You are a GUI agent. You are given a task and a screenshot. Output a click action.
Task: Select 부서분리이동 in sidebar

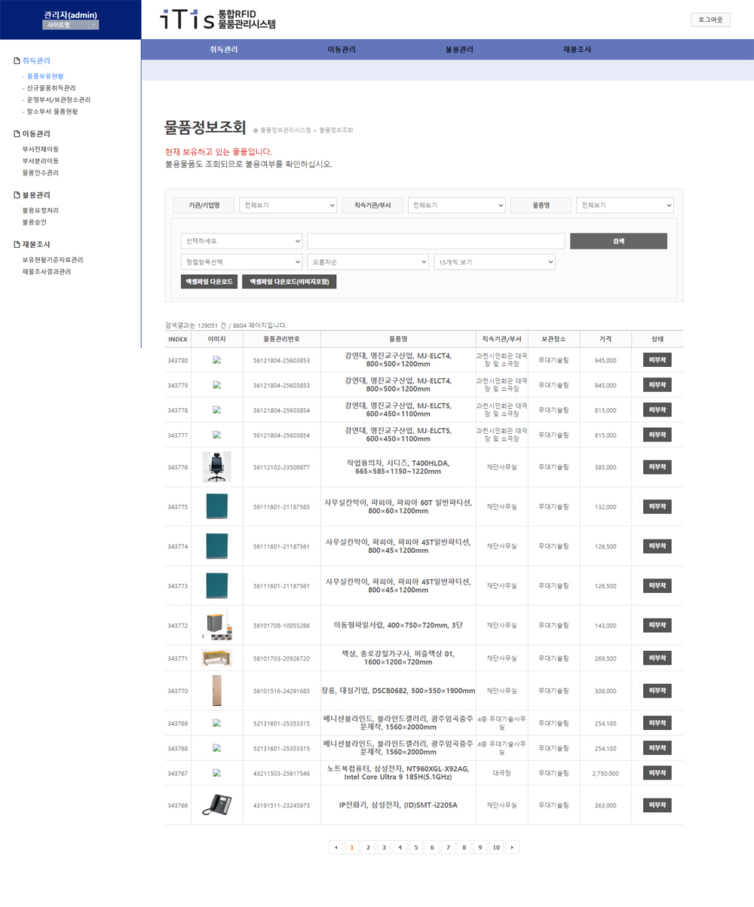point(41,161)
